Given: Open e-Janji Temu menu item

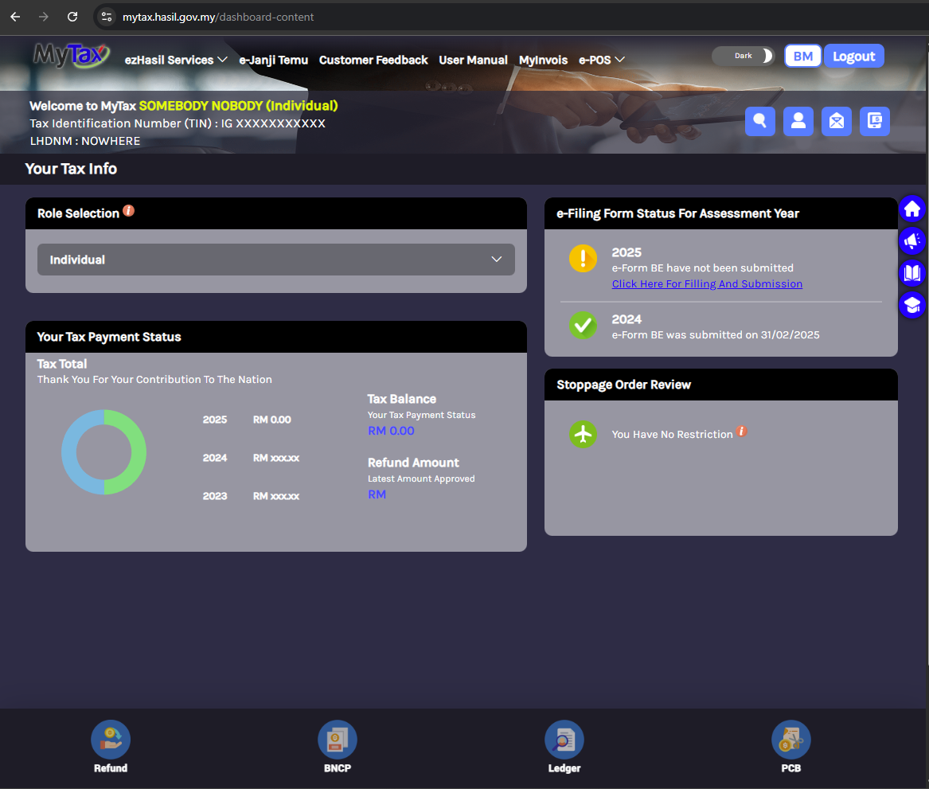Looking at the screenshot, I should point(274,60).
